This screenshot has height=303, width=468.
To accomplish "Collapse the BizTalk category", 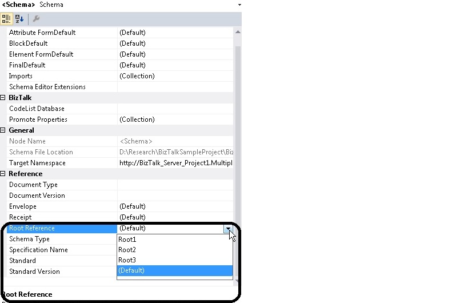I will 3,98.
